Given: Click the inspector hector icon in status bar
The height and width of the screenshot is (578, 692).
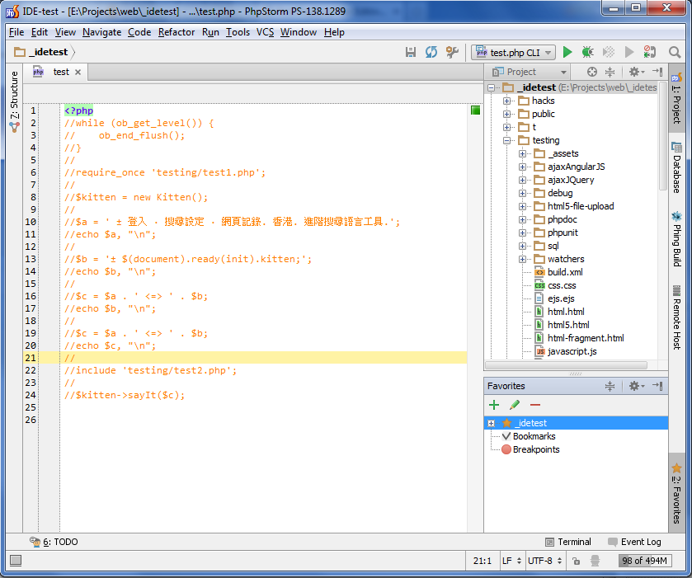Looking at the screenshot, I should 595,561.
